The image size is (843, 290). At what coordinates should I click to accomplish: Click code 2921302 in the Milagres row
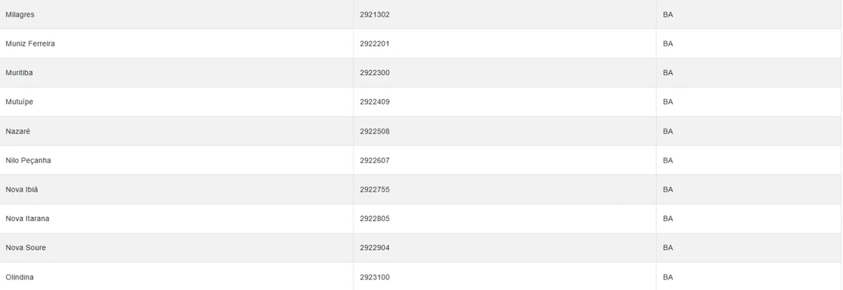tap(374, 15)
